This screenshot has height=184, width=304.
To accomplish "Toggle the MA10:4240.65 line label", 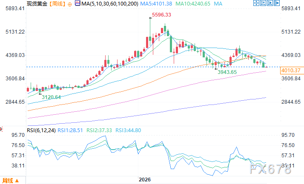I will pyautogui.click(x=193, y=4).
